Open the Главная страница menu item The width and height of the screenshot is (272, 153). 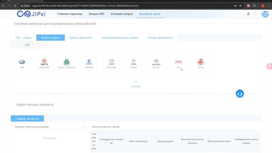[70, 14]
